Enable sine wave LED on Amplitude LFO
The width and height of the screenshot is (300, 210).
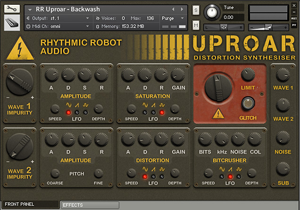coord(68,112)
